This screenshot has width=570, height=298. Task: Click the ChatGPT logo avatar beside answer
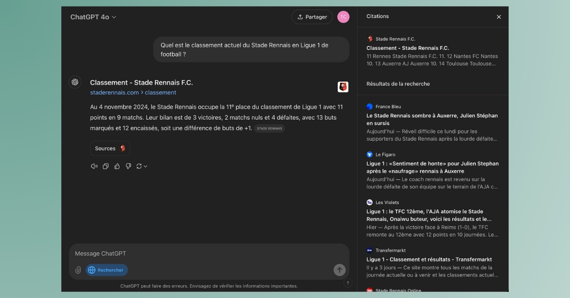pyautogui.click(x=75, y=82)
